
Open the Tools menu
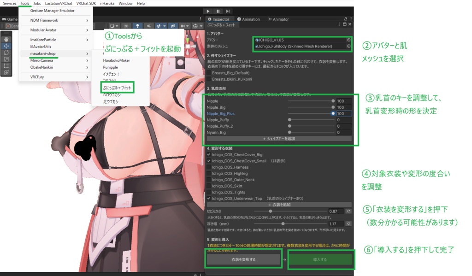point(25,3)
